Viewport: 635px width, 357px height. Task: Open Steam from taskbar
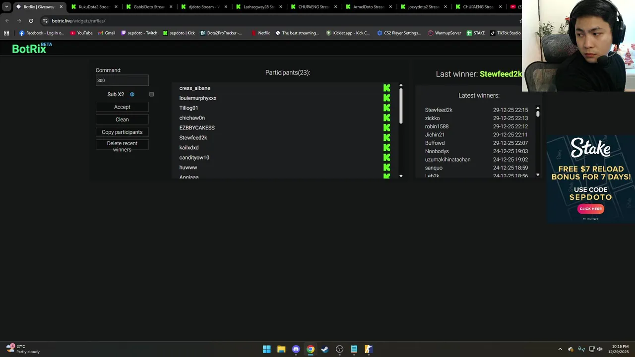[325, 349]
